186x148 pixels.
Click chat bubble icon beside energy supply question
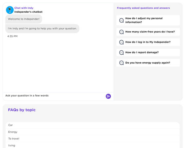[122, 63]
